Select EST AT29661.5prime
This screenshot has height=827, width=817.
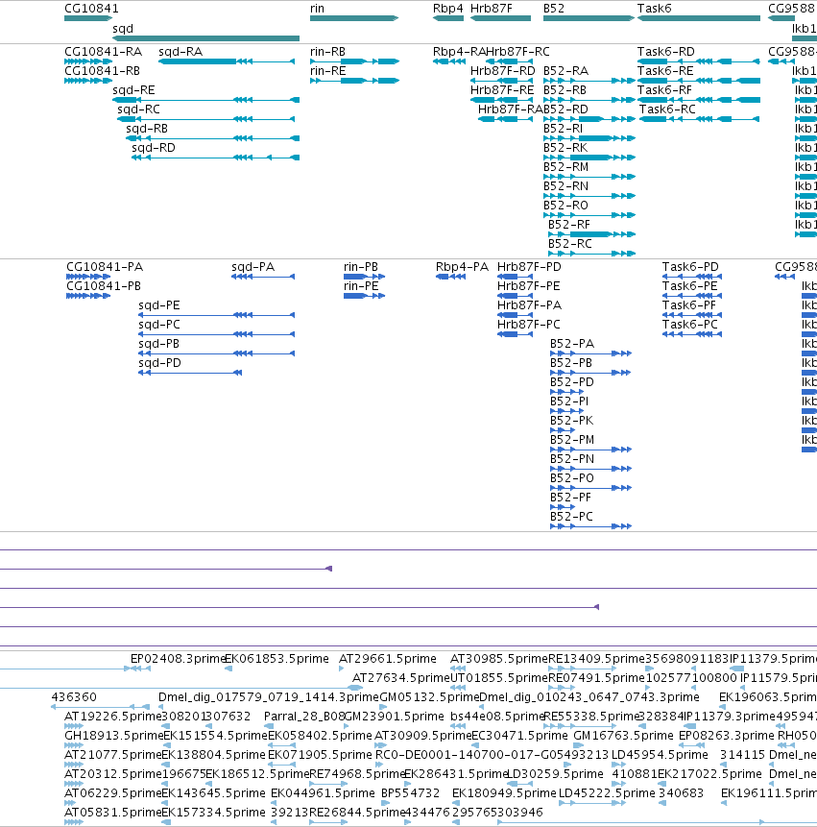(388, 659)
